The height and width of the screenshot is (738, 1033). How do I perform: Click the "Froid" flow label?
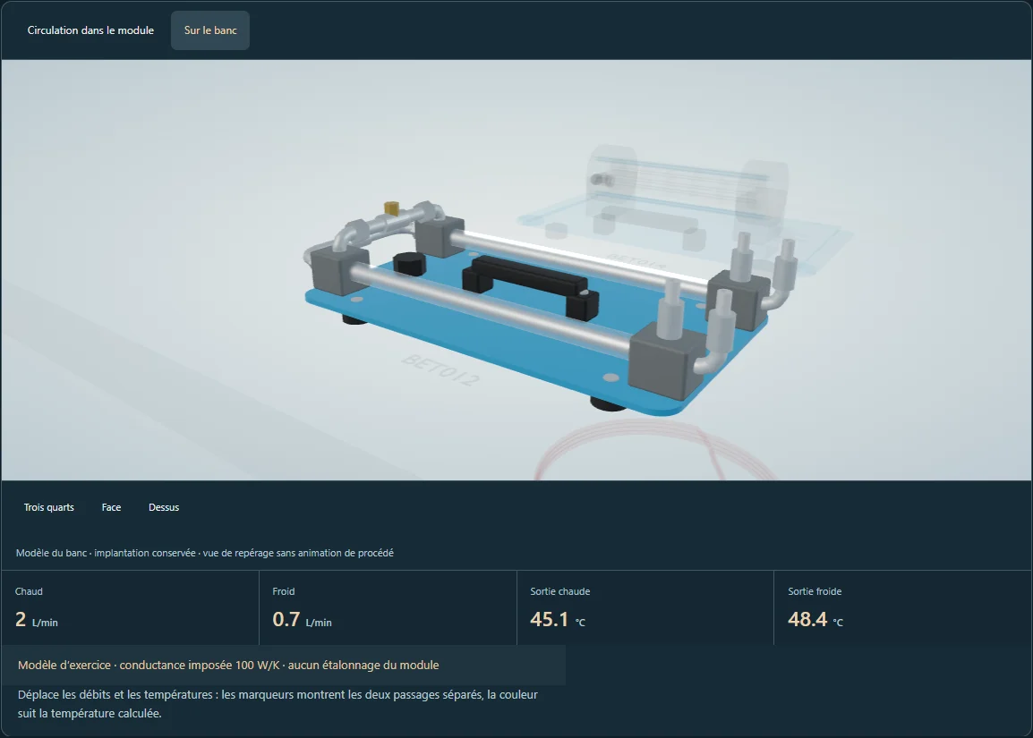[283, 591]
